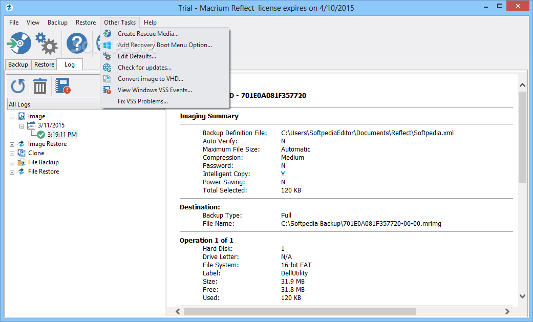Click the Macrium Reflect title bar app icon
The height and width of the screenshot is (322, 533).
pos(9,8)
